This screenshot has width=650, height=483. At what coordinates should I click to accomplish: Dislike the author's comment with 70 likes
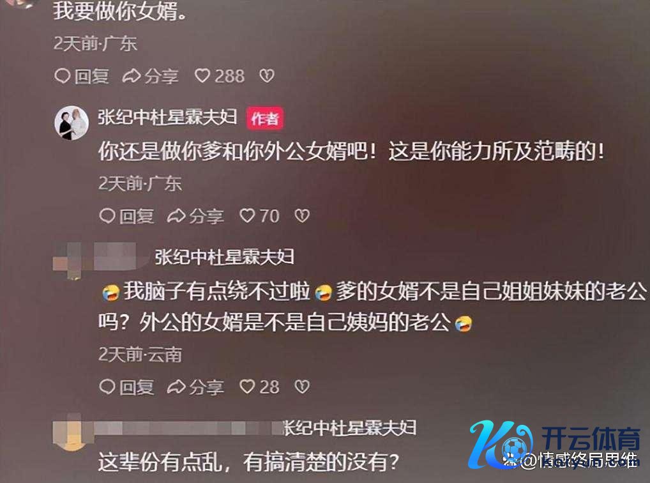click(302, 216)
